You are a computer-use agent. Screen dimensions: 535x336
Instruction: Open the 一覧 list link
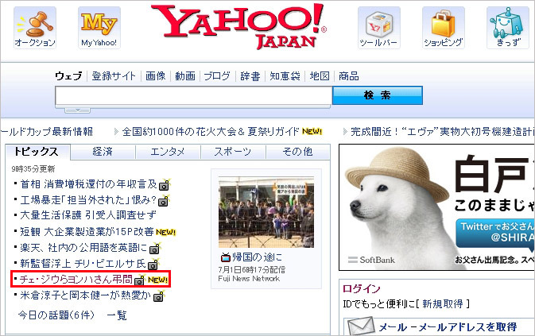[117, 315]
